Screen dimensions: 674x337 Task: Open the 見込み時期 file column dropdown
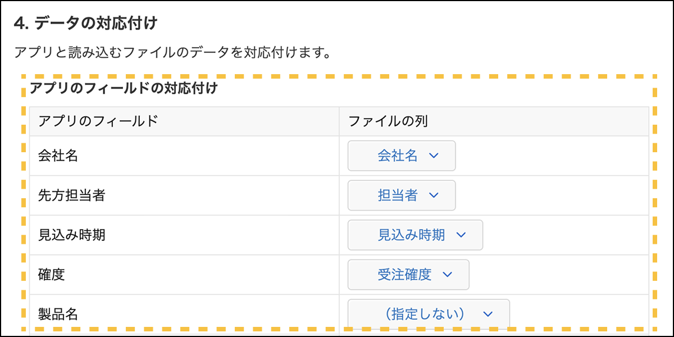[x=415, y=235]
